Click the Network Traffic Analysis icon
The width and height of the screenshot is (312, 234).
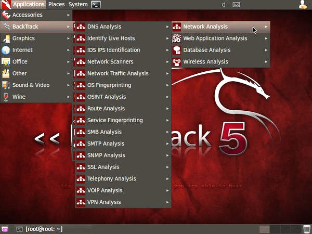[x=81, y=73]
